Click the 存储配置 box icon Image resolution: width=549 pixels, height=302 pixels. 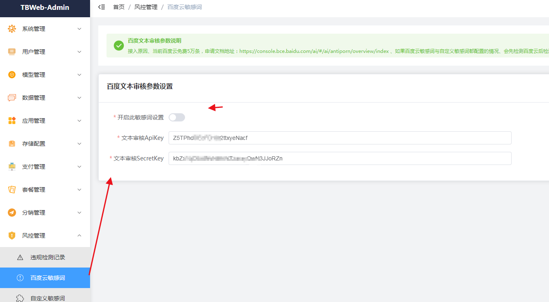(12, 144)
